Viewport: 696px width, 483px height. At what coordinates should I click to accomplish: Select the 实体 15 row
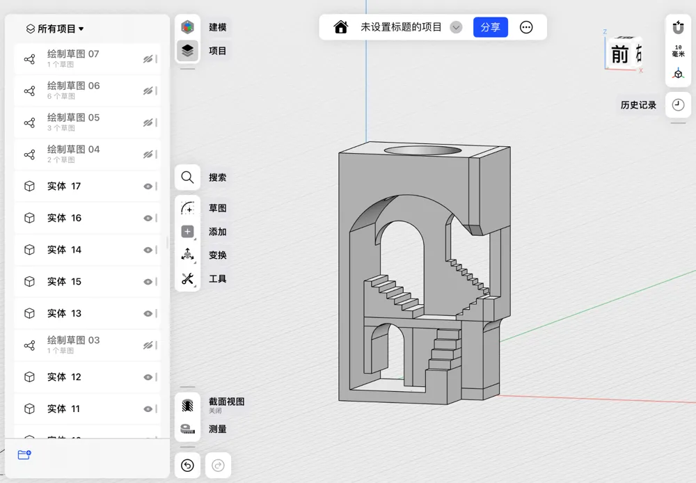88,281
